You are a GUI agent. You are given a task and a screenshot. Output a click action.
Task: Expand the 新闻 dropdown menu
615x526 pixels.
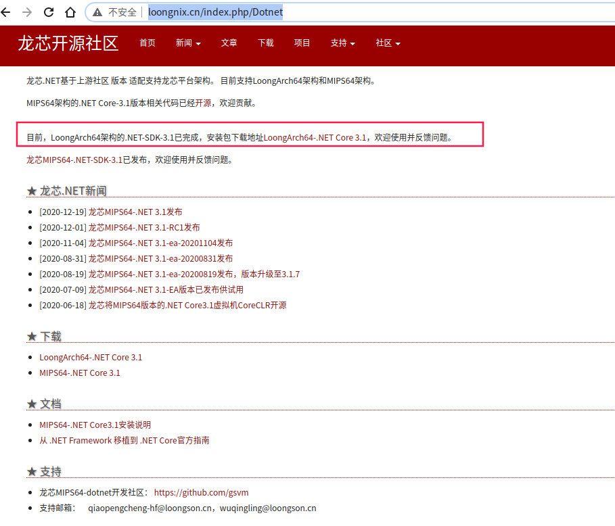click(188, 43)
